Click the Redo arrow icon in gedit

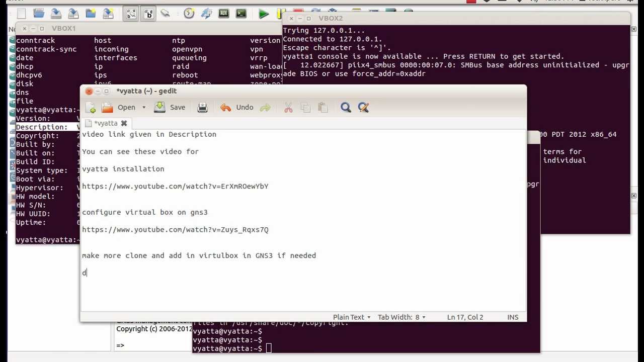pyautogui.click(x=265, y=108)
